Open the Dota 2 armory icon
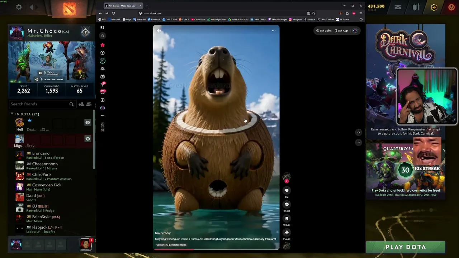 [416, 7]
